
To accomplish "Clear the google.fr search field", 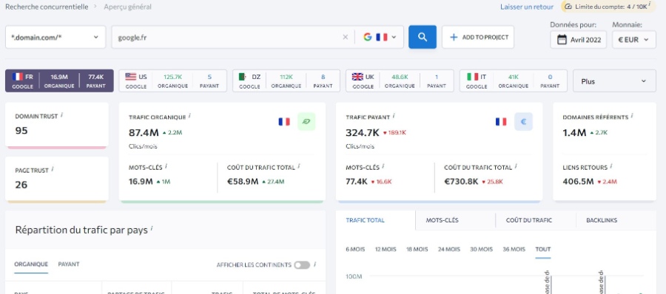I will 346,38.
